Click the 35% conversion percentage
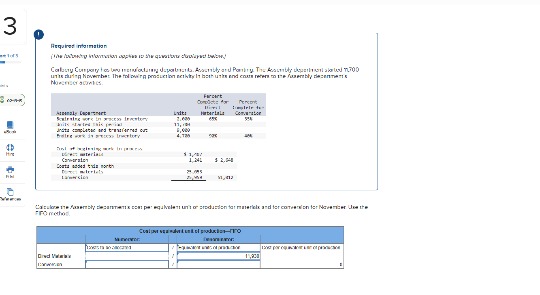 click(x=248, y=119)
